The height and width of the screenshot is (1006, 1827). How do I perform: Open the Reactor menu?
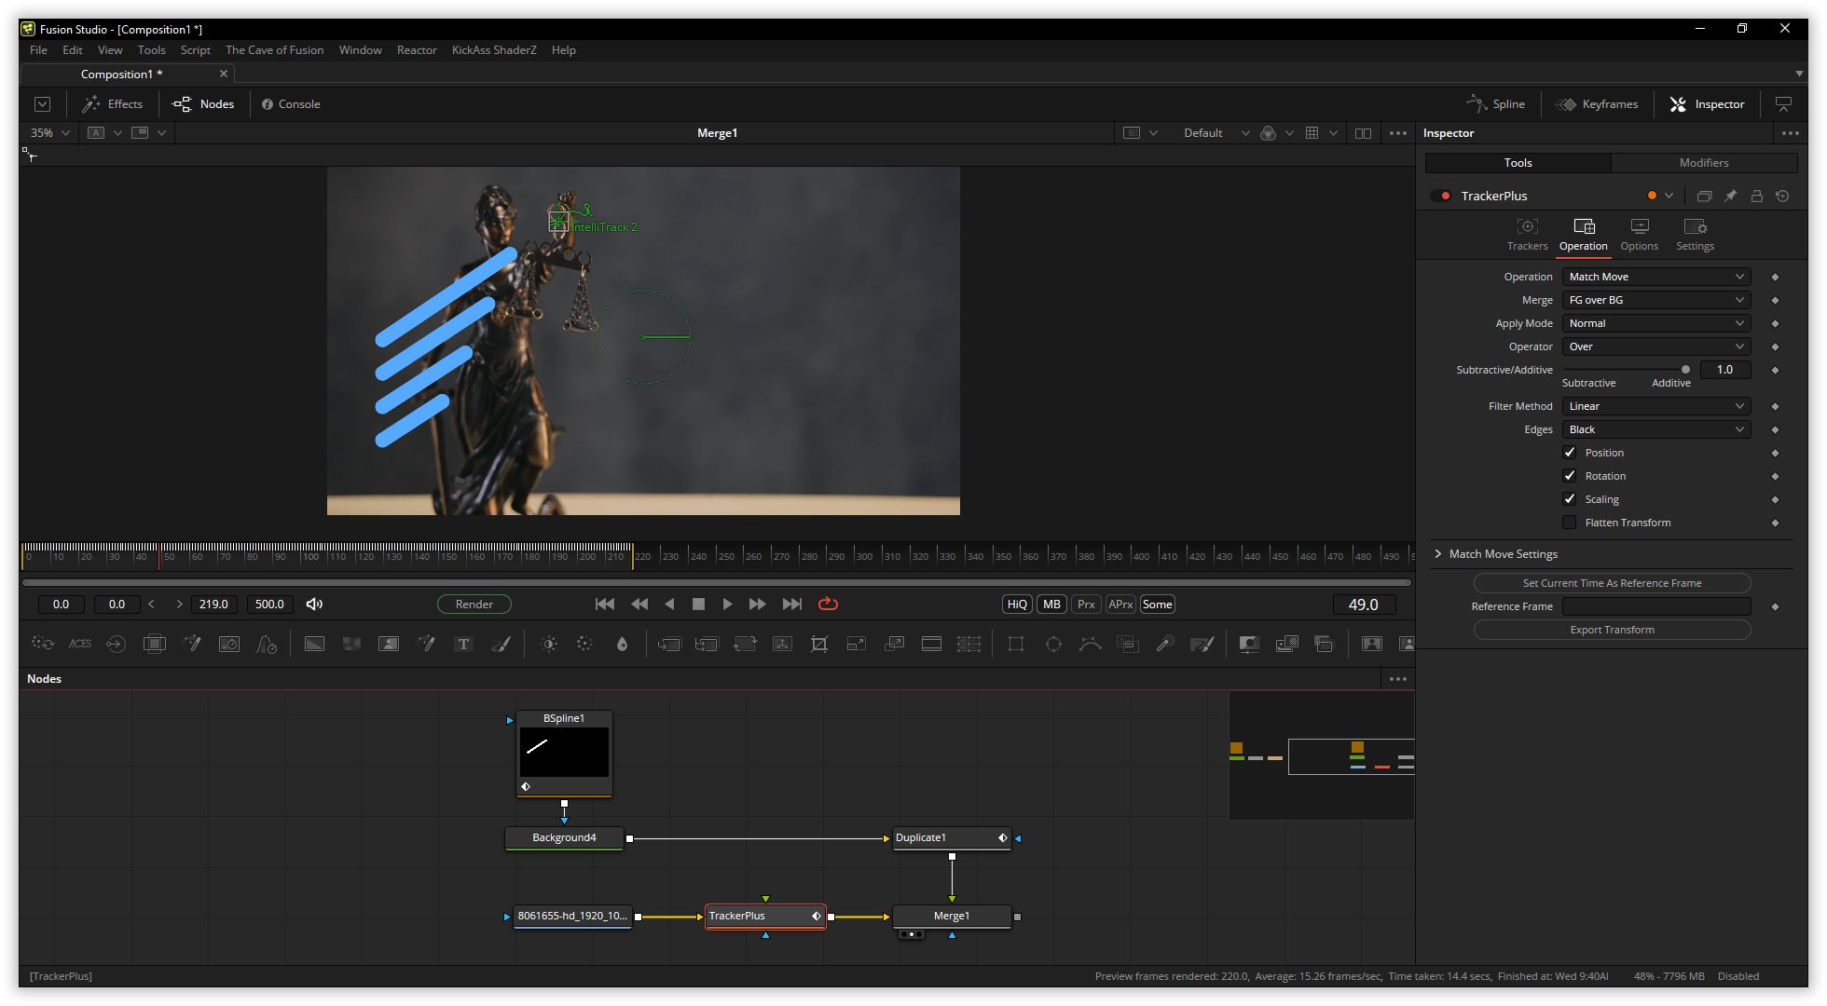coord(417,50)
